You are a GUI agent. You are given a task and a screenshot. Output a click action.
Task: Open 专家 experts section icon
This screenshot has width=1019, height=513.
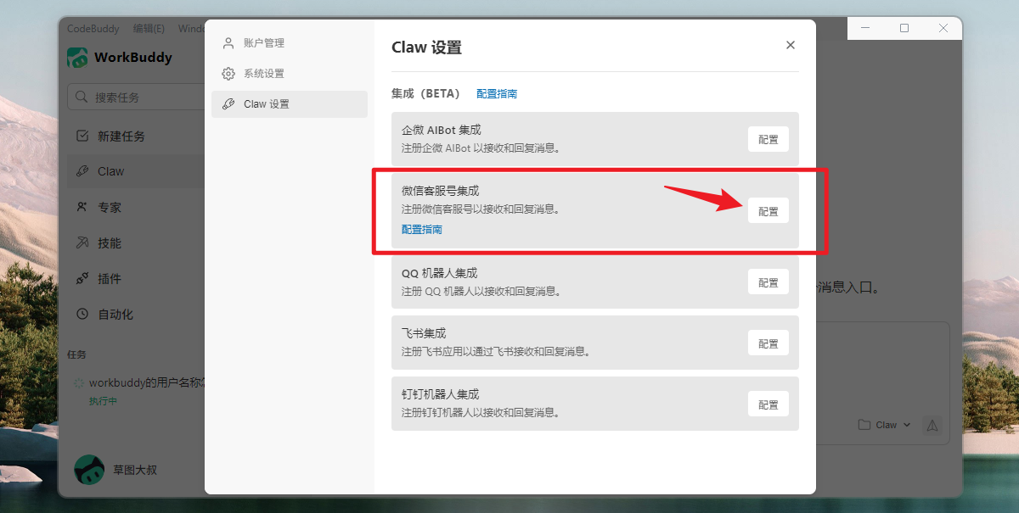(82, 207)
